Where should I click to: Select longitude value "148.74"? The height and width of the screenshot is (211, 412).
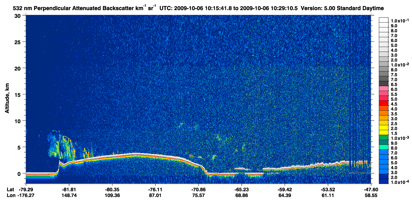pos(69,195)
